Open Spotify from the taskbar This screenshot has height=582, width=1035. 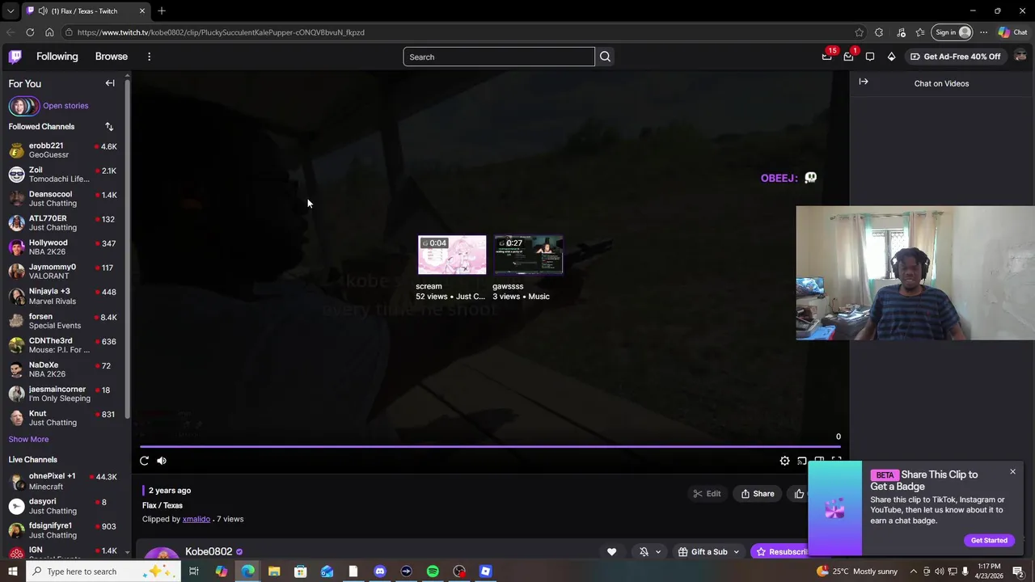[x=433, y=571]
